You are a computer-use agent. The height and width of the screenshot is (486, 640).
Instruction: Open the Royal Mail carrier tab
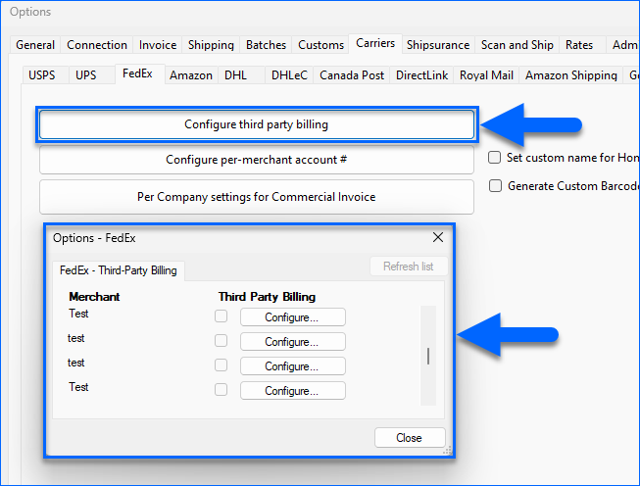[x=486, y=75]
